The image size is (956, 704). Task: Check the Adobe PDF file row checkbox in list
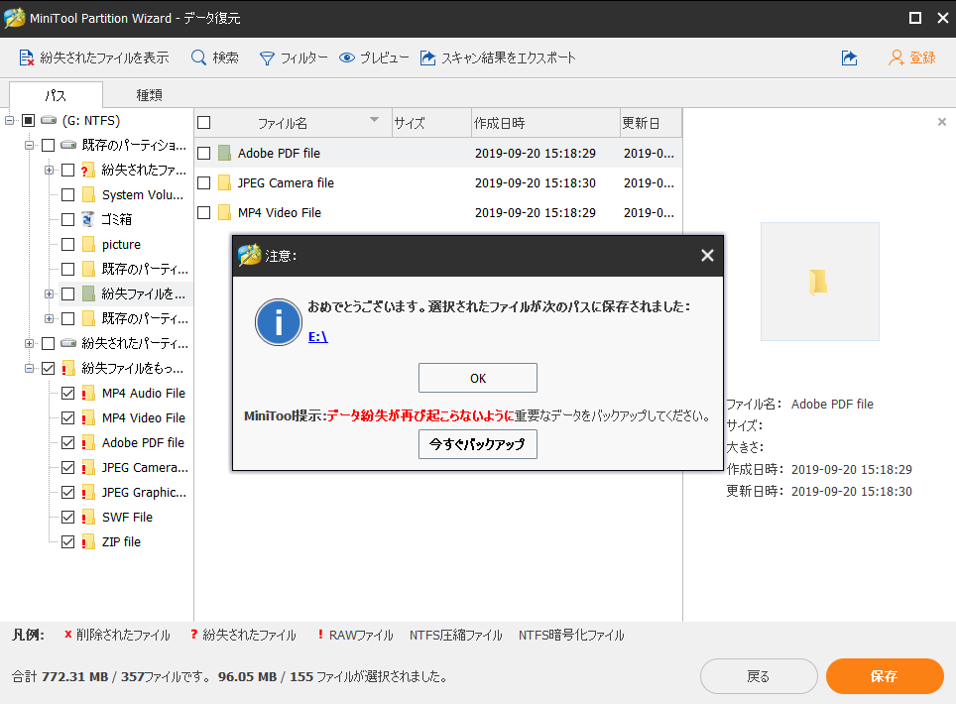click(x=204, y=153)
